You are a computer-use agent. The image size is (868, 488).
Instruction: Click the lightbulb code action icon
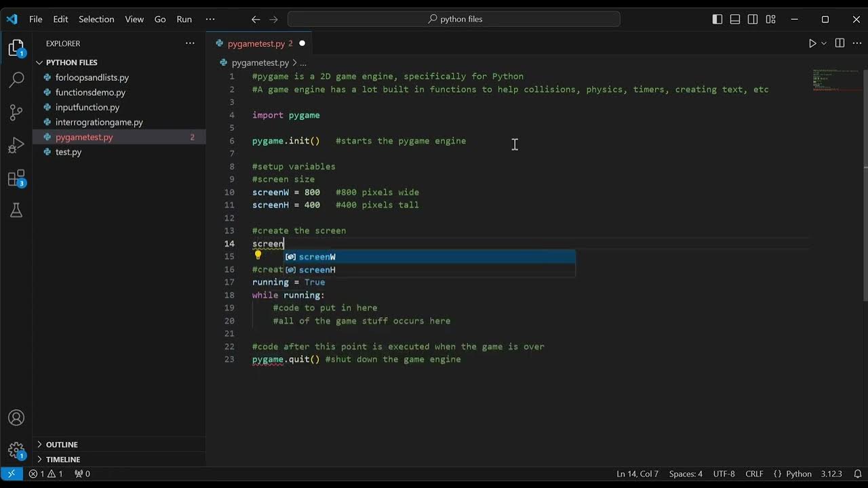coord(258,256)
